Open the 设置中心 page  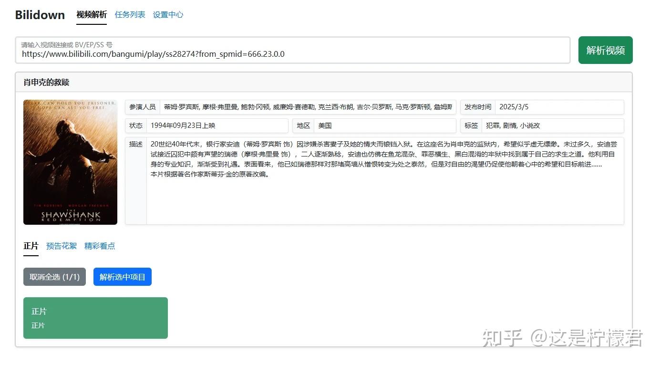click(x=168, y=14)
